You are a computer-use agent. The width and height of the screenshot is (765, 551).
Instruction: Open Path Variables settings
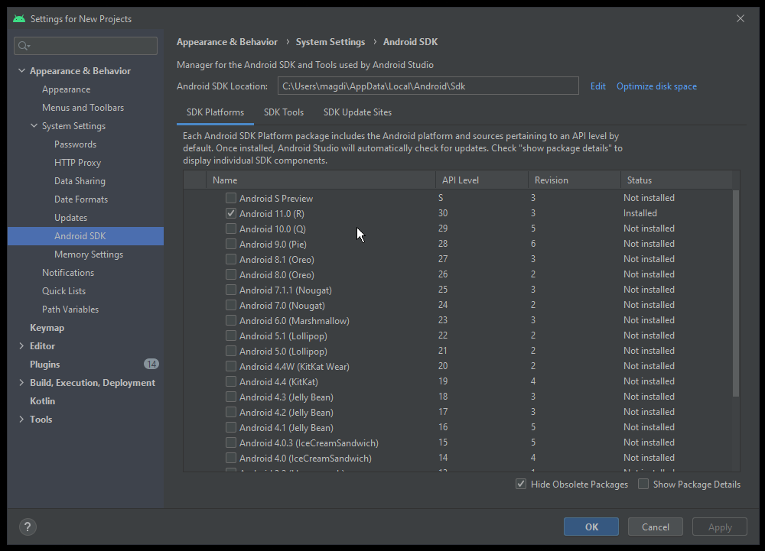pos(70,310)
